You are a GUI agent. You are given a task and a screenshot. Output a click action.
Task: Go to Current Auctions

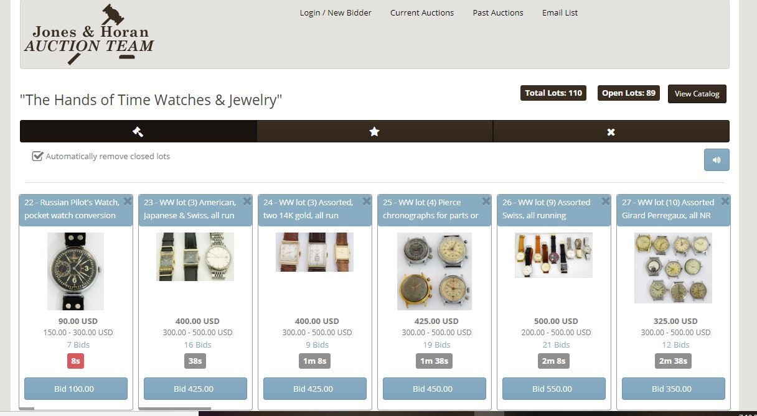[422, 12]
